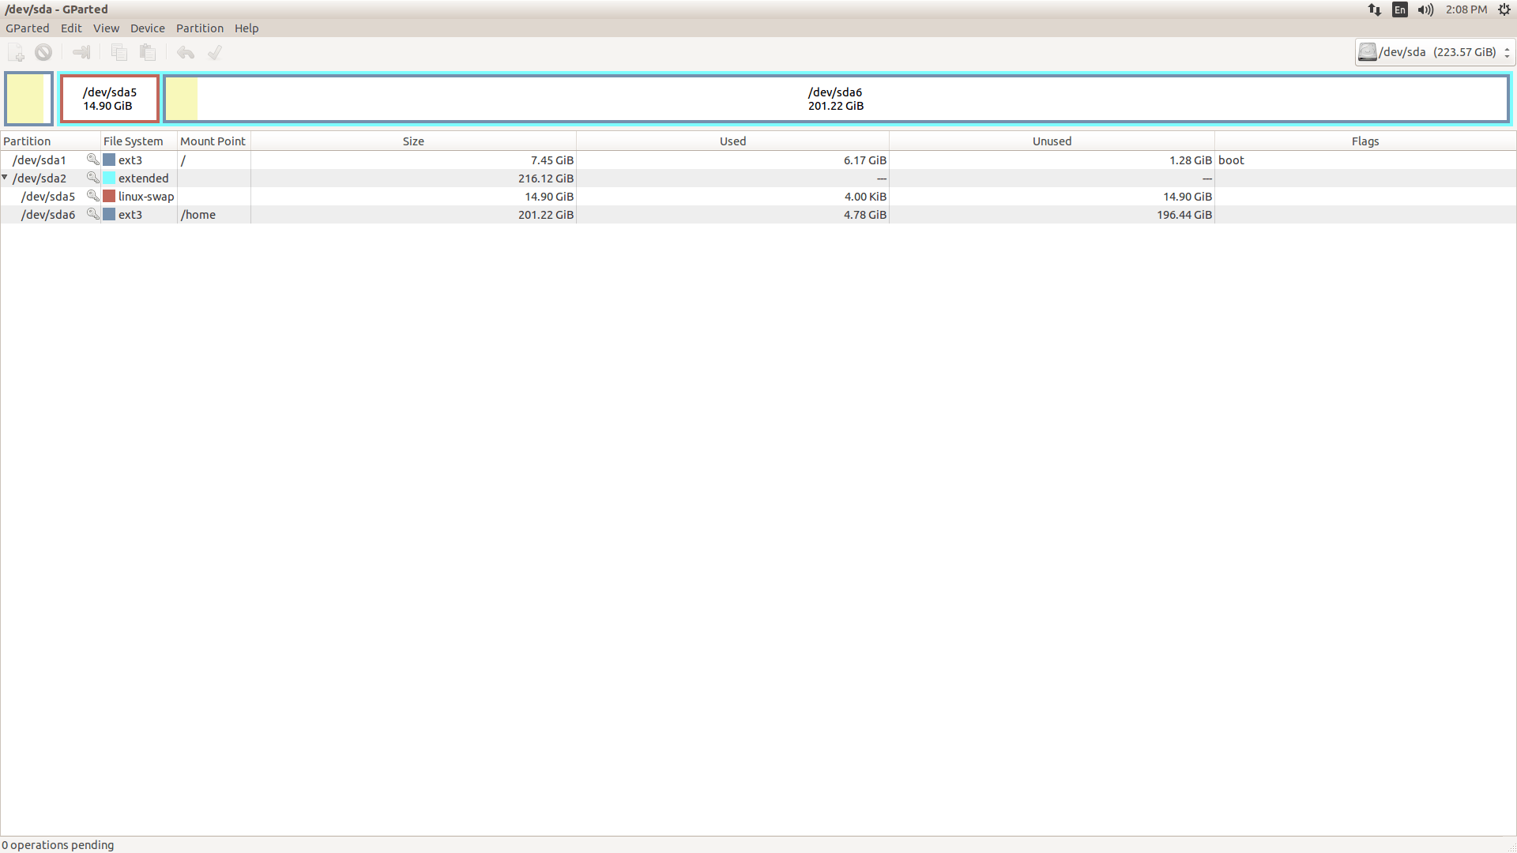Sort by the Mount Point column header
Viewport: 1517px width, 853px height.
coord(214,141)
